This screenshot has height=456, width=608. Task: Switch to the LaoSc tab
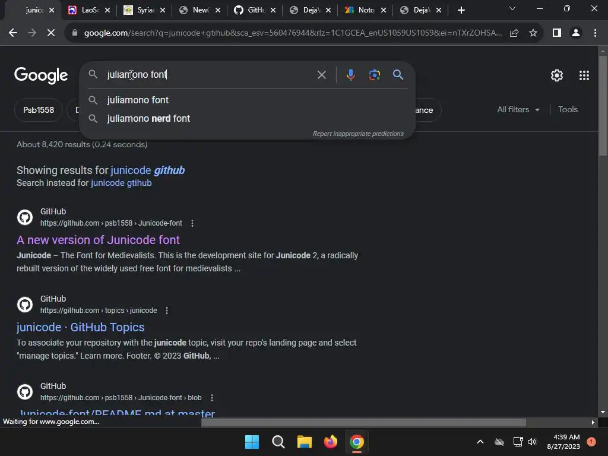tap(90, 10)
